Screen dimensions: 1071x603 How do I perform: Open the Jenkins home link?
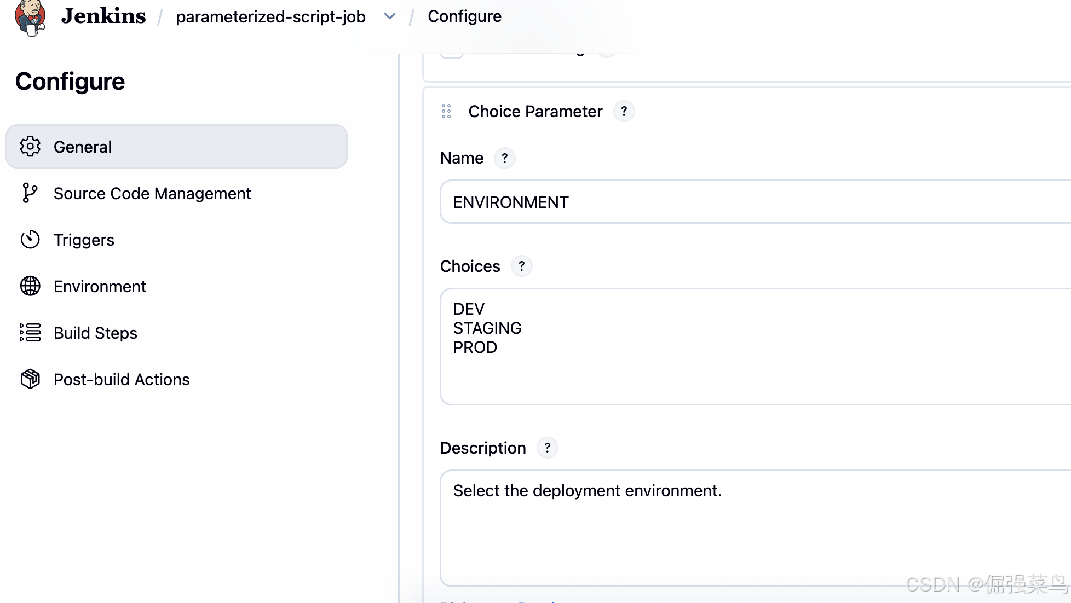103,16
